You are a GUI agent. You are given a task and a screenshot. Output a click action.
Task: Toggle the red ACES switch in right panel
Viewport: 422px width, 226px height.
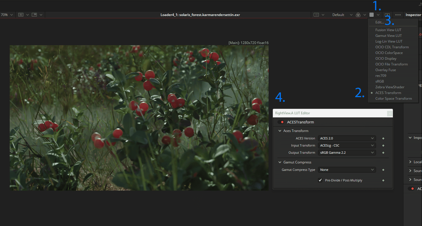pyautogui.click(x=412, y=189)
